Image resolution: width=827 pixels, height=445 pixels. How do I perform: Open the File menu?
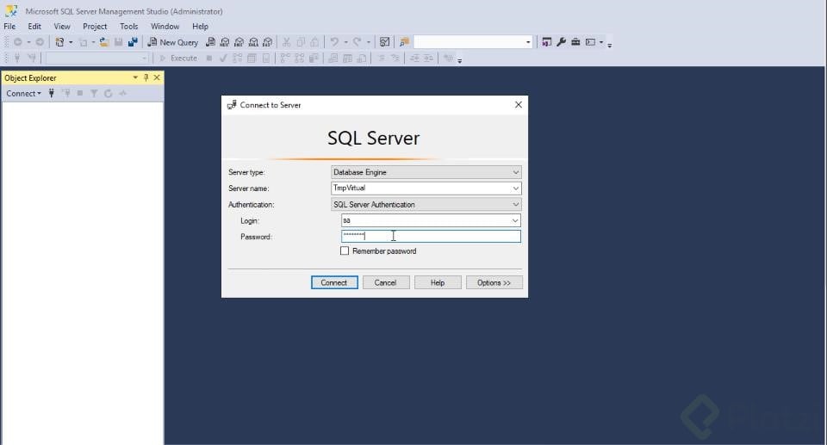[9, 27]
